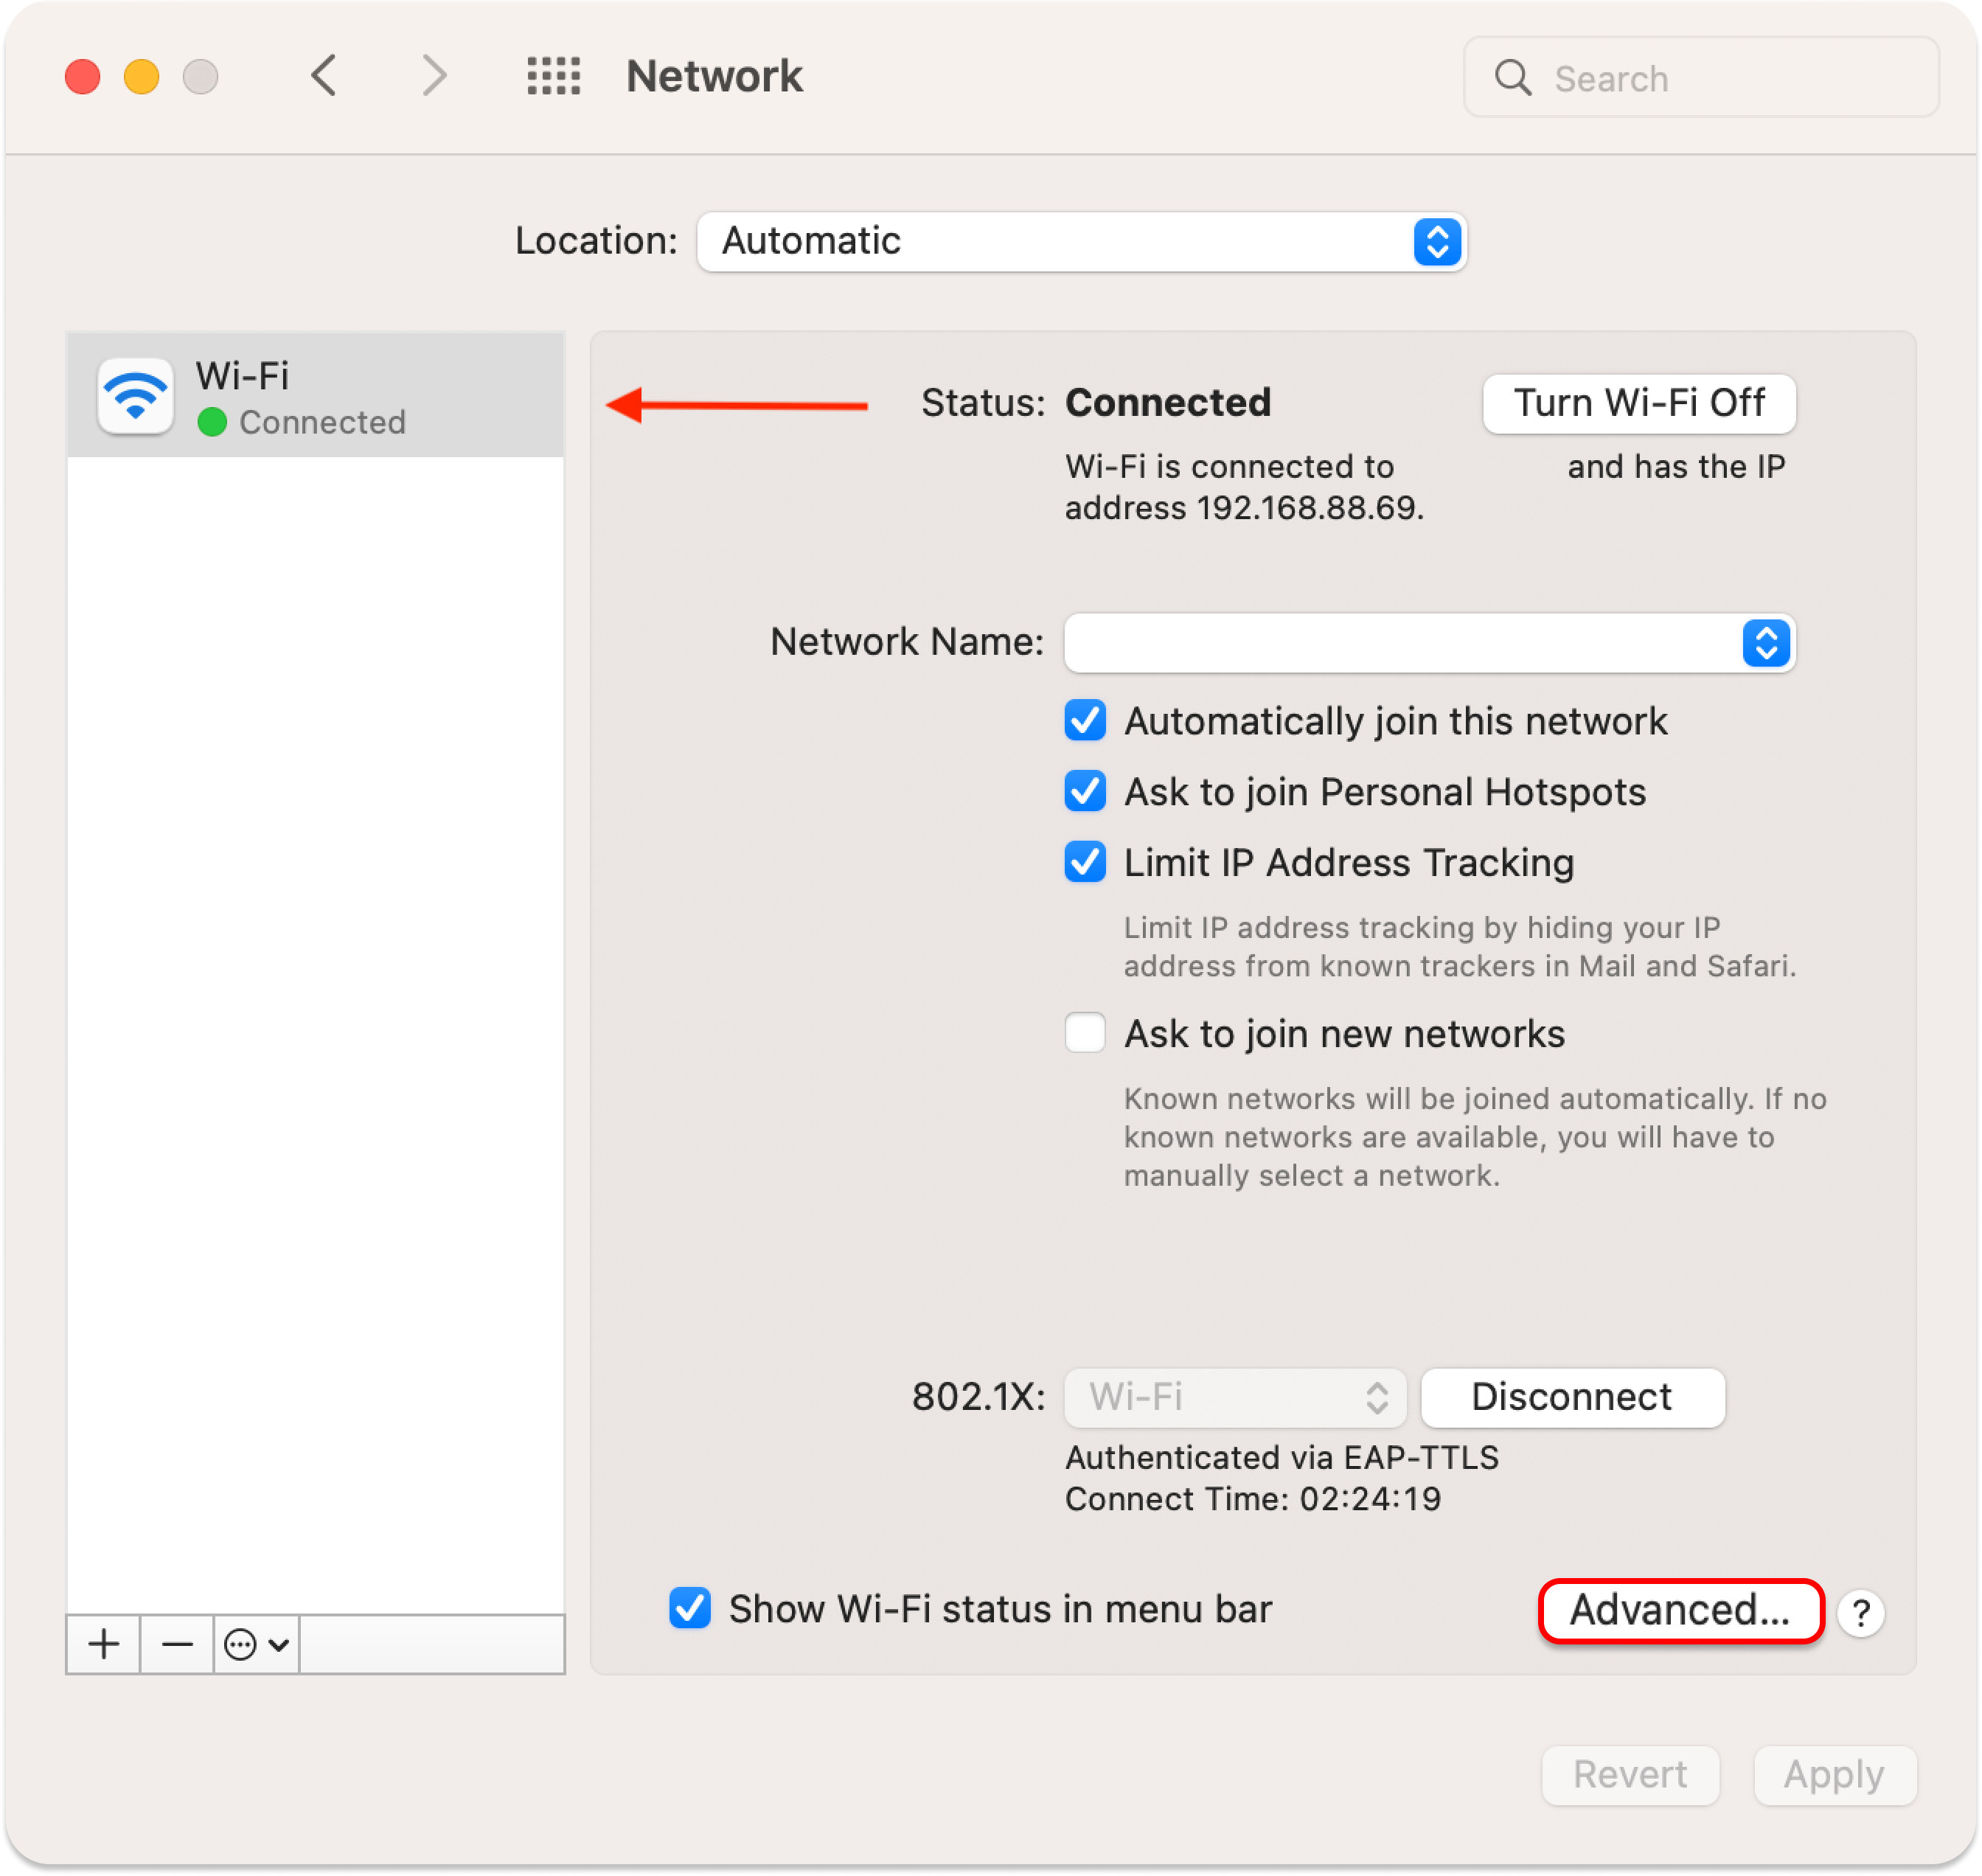
Task: Click the Disconnect button
Action: tap(1571, 1397)
